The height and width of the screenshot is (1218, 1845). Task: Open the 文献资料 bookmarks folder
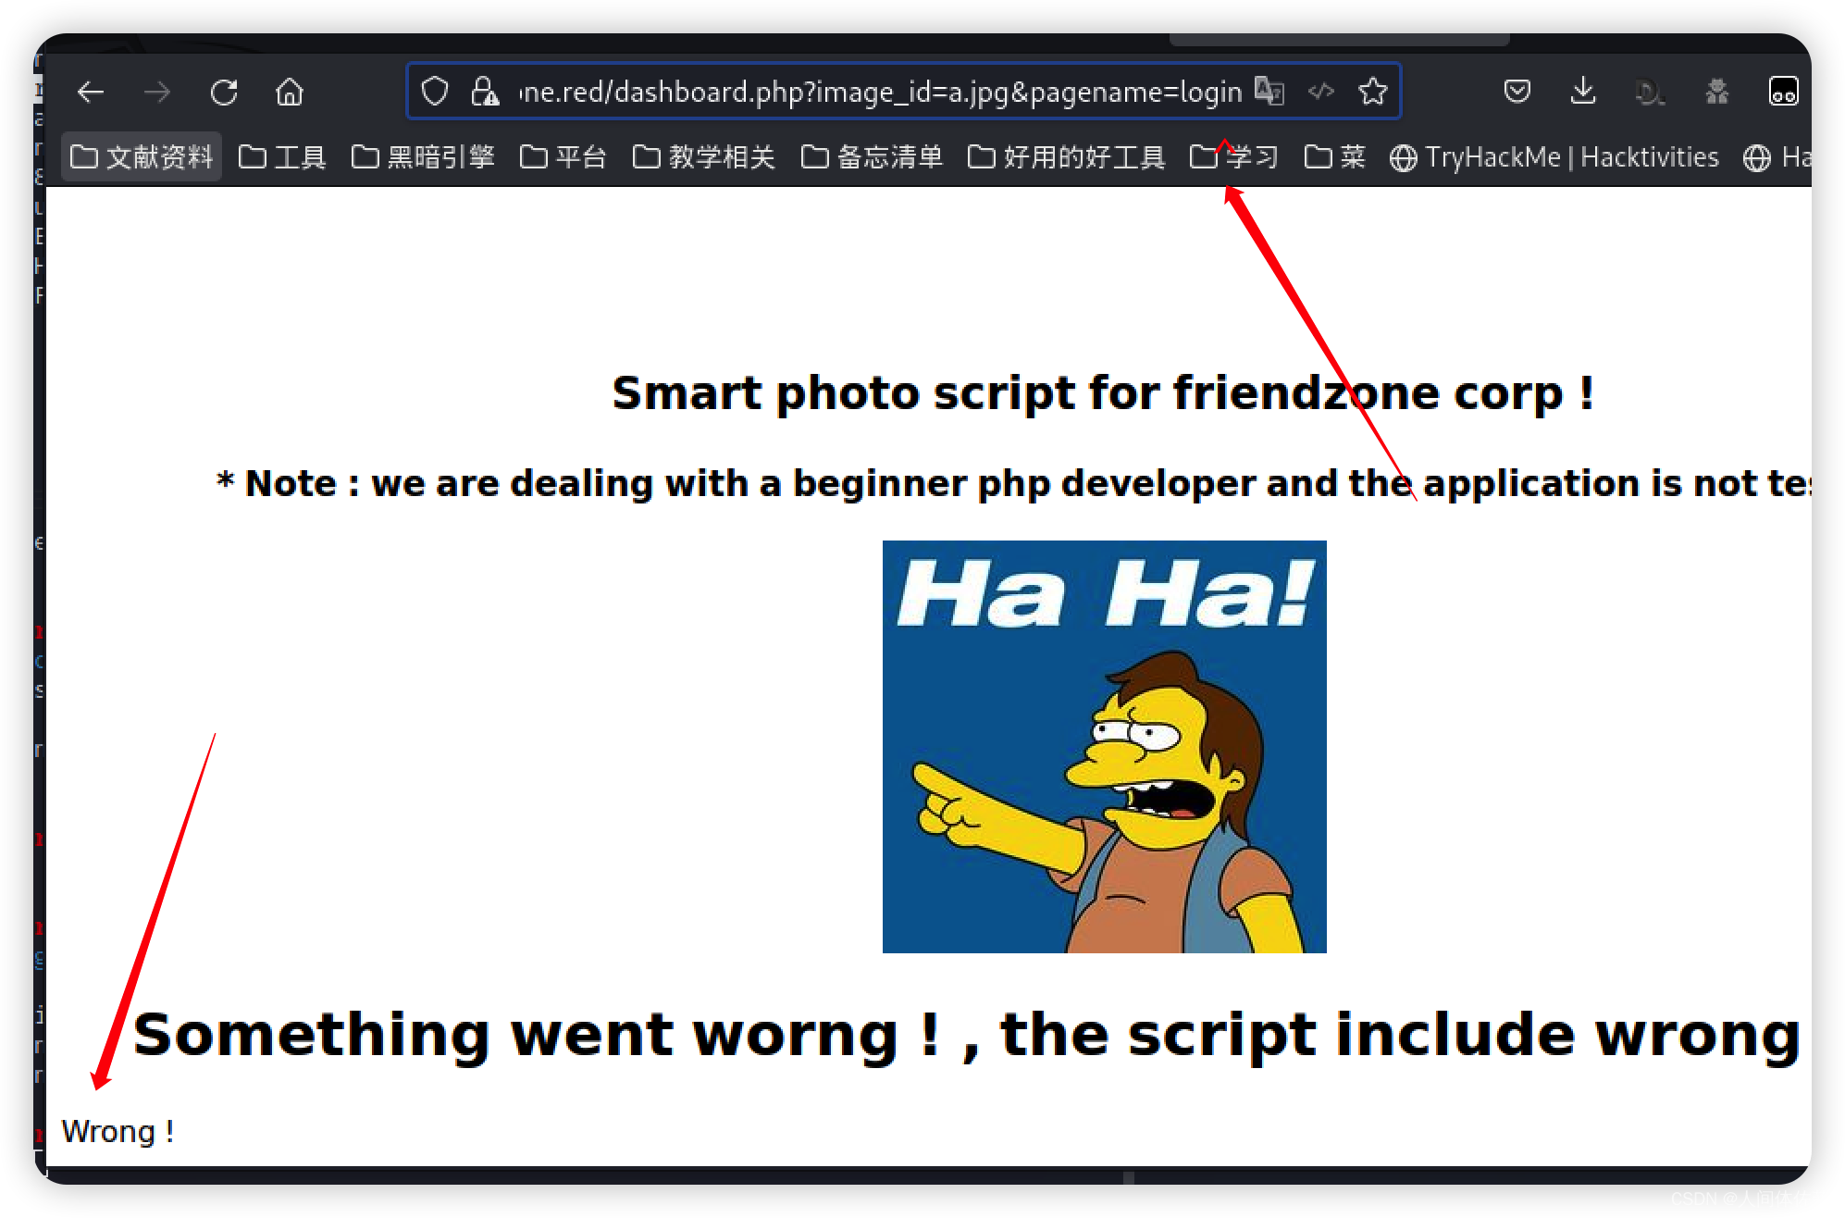142,157
